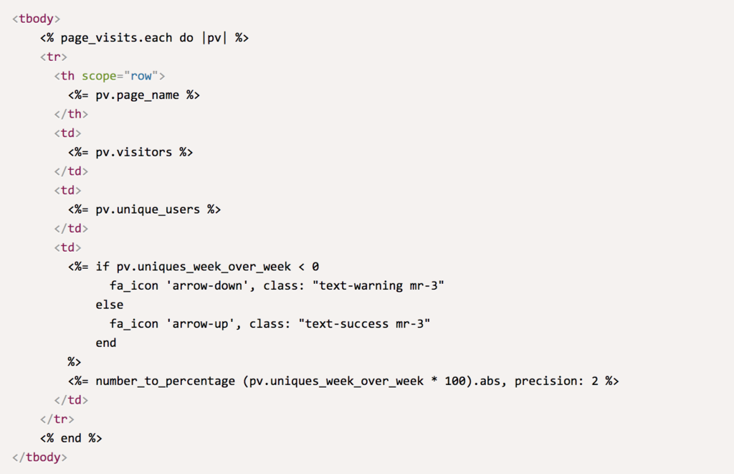
Task: Click the "text-success mr-3" class string
Action: coord(368,324)
